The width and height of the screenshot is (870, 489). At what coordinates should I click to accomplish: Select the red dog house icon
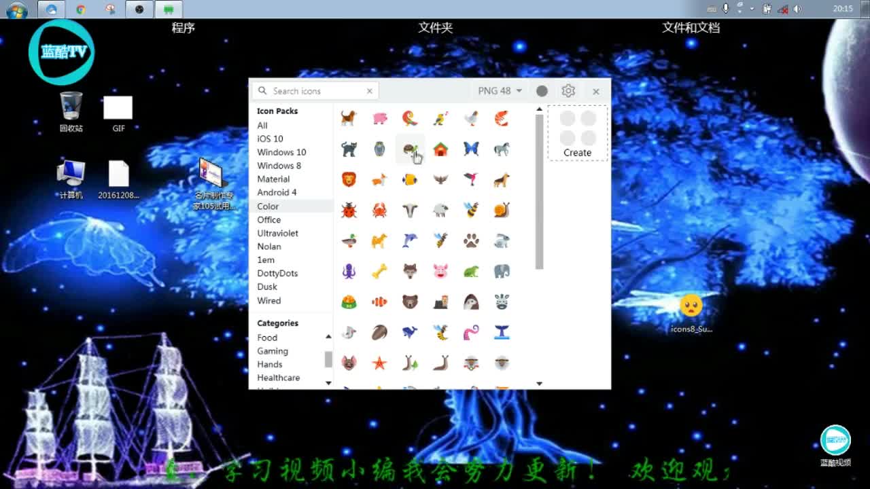coord(440,149)
